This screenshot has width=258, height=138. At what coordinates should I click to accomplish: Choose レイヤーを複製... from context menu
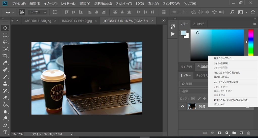[x=221, y=63]
